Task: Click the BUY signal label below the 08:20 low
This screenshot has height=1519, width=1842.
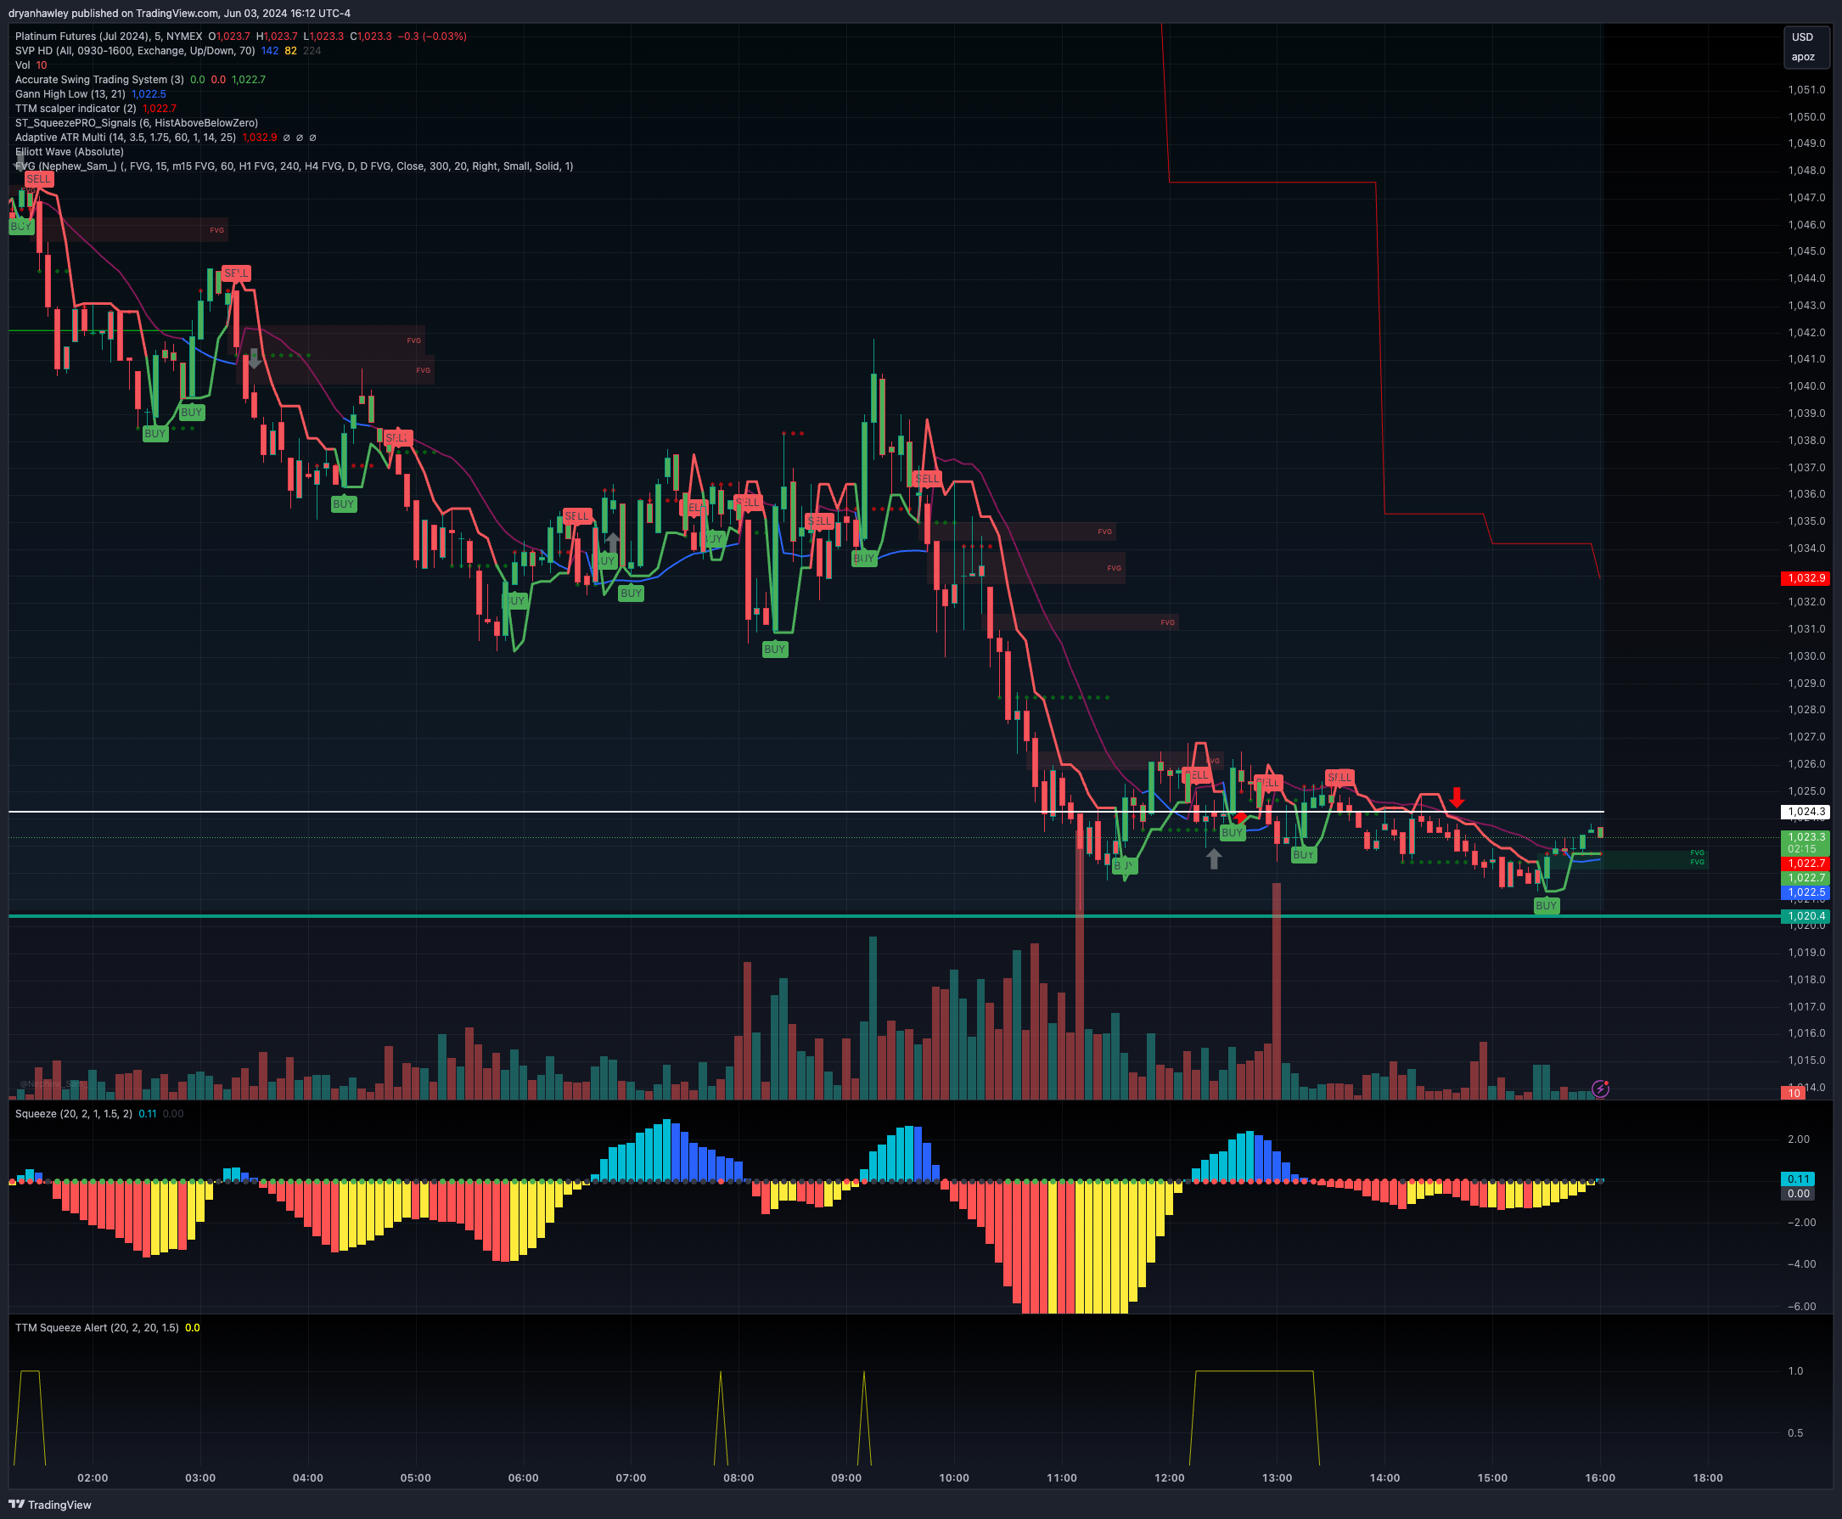Action: pyautogui.click(x=774, y=650)
